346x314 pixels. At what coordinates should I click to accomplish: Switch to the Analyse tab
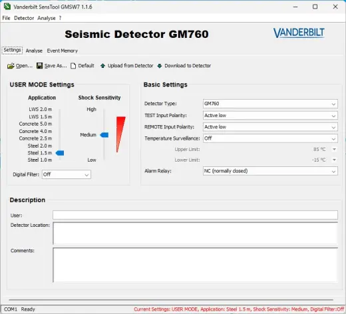[x=34, y=51]
